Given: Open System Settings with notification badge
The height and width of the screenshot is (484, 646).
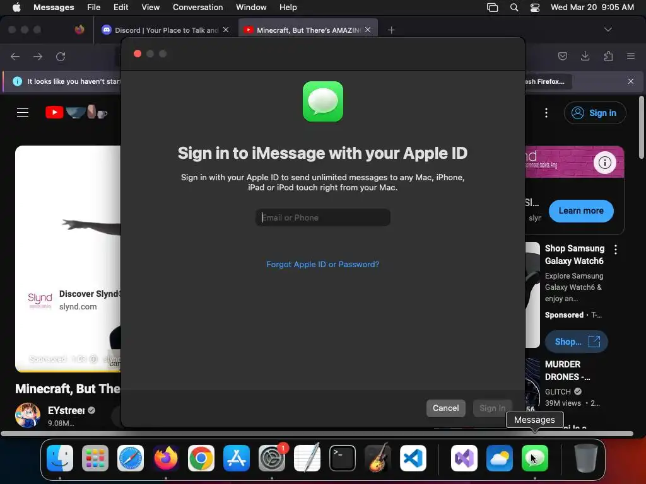Looking at the screenshot, I should click(x=272, y=458).
